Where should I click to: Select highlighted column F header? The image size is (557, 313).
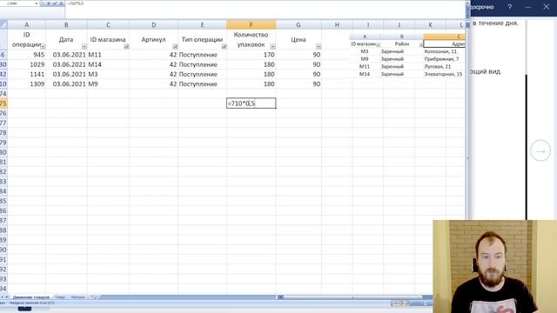pyautogui.click(x=252, y=25)
